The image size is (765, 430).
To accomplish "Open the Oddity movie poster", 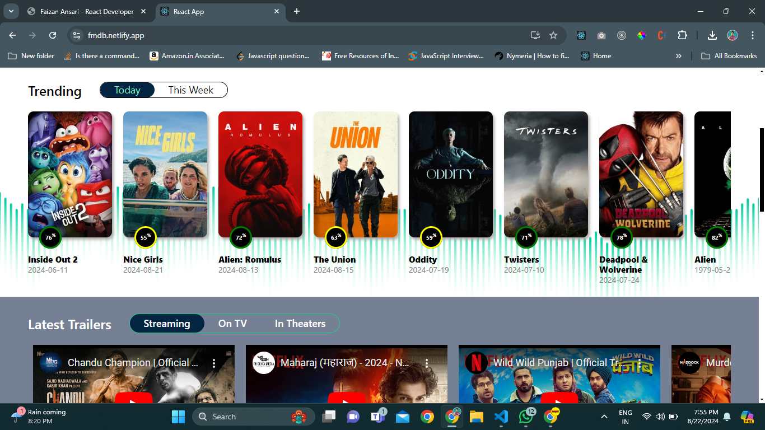I will point(451,174).
